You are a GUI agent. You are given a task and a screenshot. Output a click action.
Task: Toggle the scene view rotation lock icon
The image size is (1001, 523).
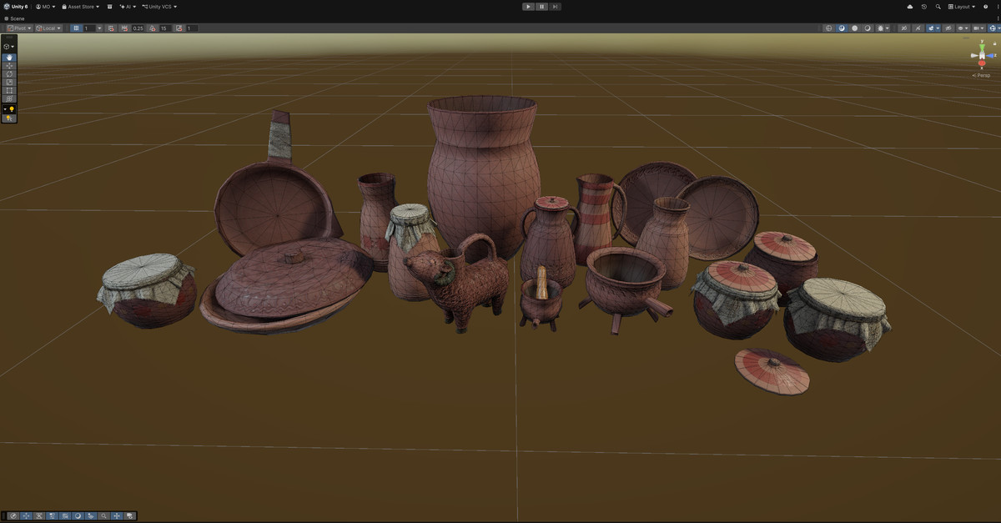point(994,43)
